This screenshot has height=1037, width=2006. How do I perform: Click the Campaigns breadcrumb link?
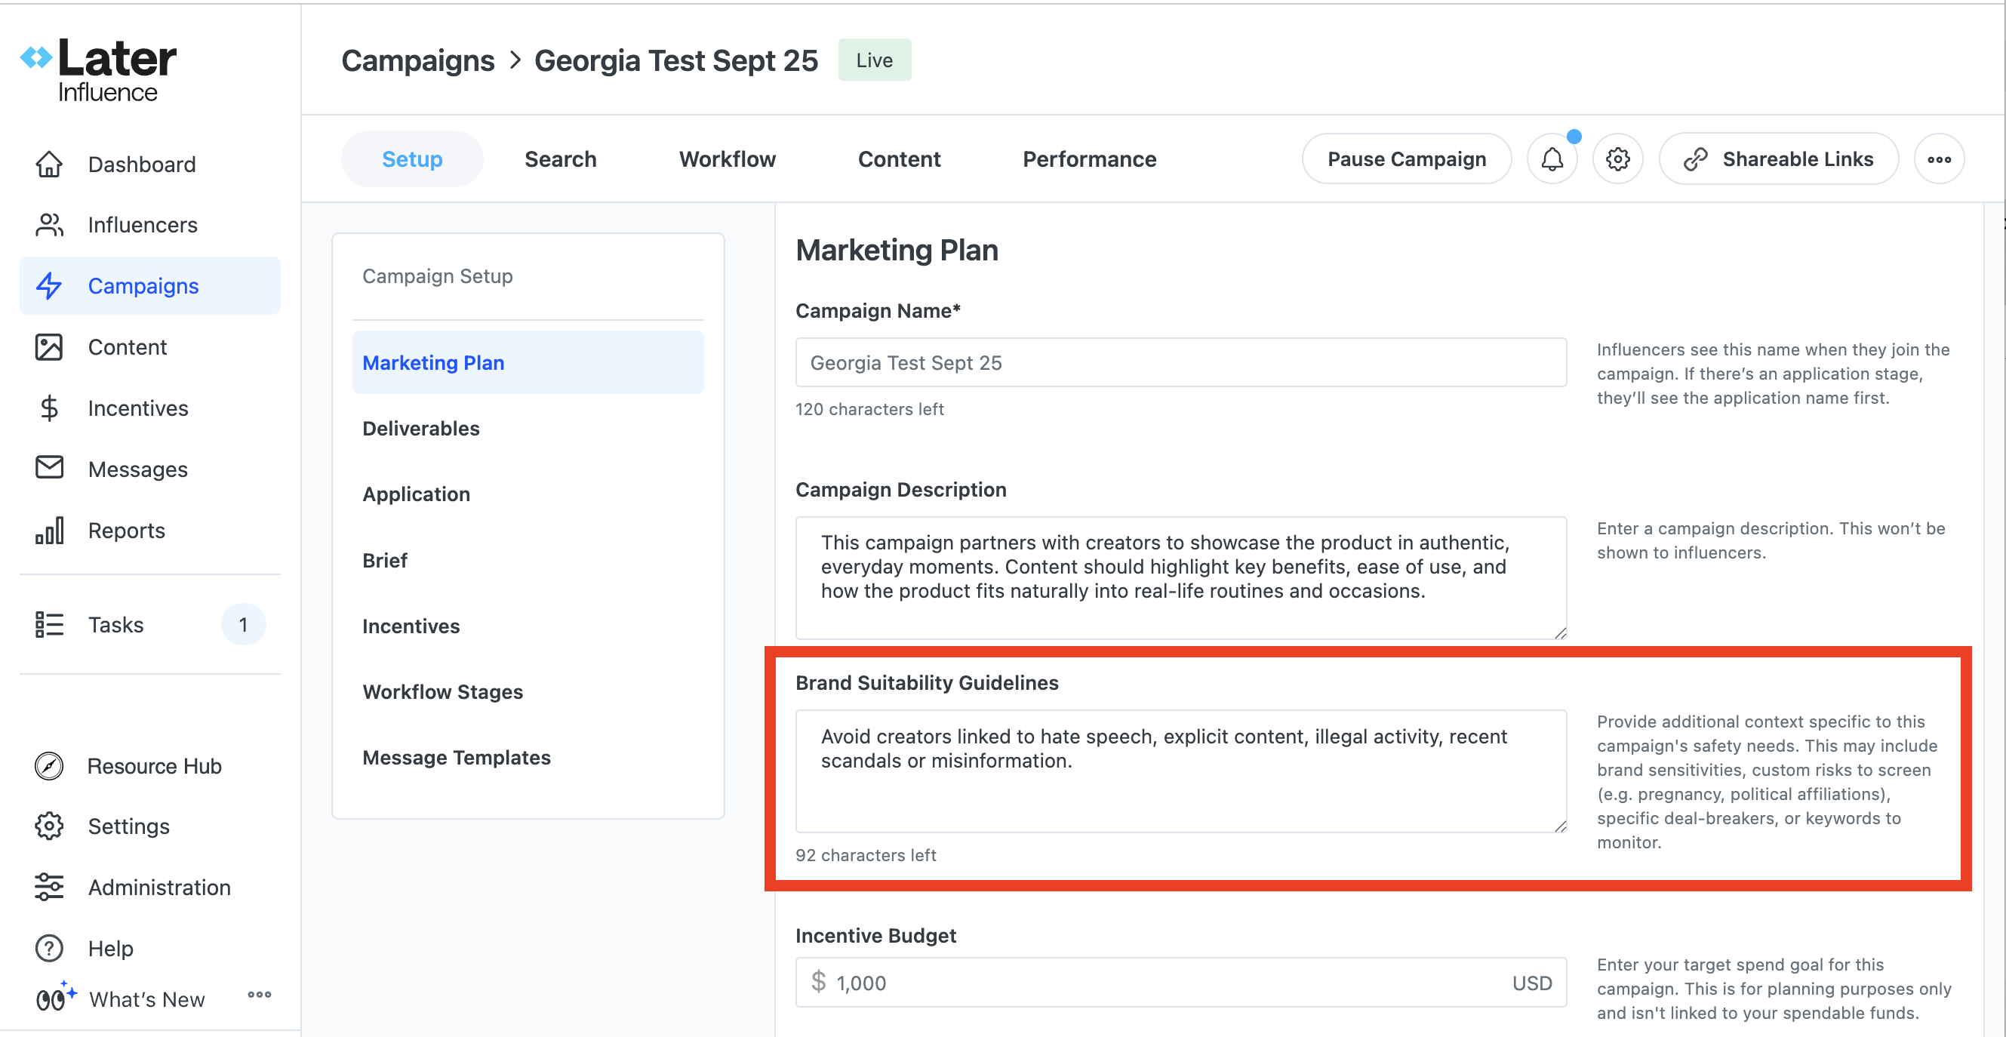(x=417, y=60)
